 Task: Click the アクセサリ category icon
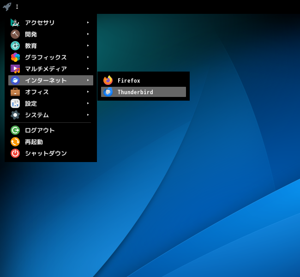tap(15, 23)
